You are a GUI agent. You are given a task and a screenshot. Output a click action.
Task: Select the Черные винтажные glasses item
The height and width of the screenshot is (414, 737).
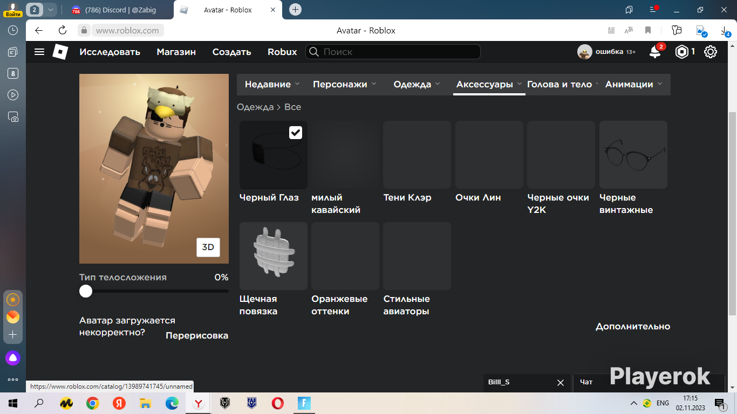pos(633,155)
